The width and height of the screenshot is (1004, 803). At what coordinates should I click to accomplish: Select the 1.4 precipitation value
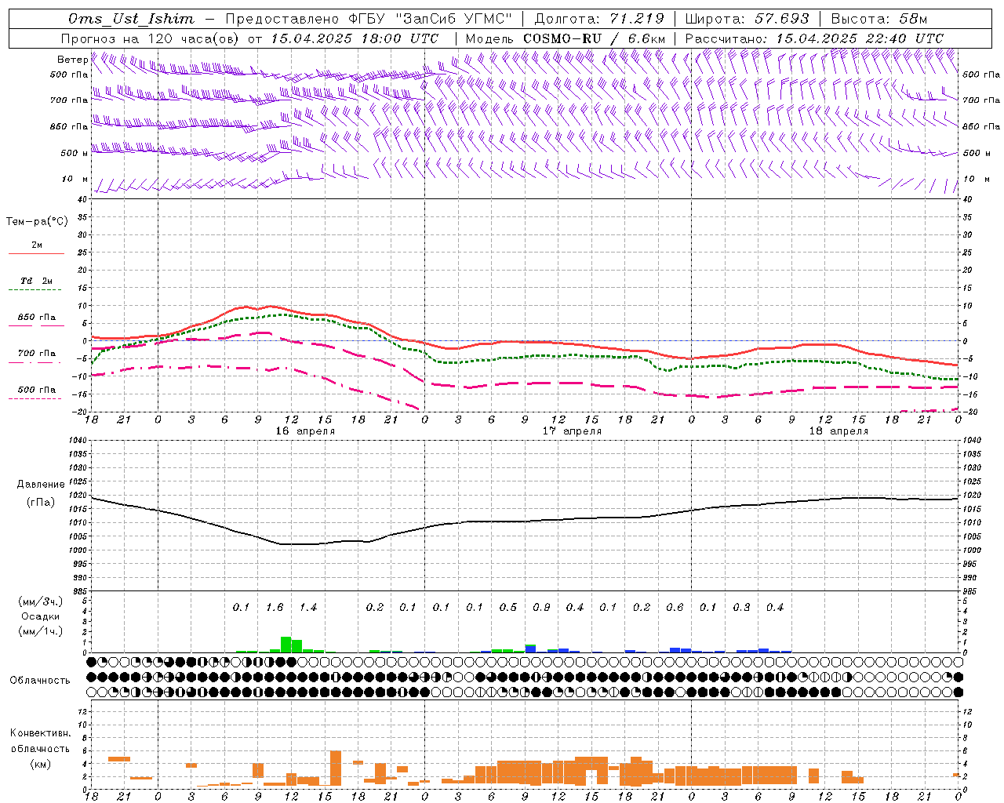[308, 608]
